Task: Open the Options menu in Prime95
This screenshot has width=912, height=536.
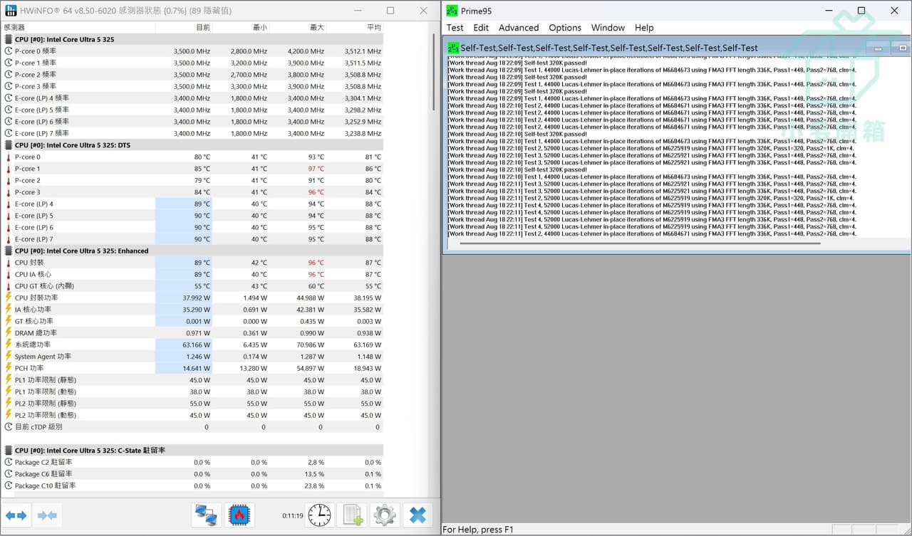Action: click(x=565, y=28)
